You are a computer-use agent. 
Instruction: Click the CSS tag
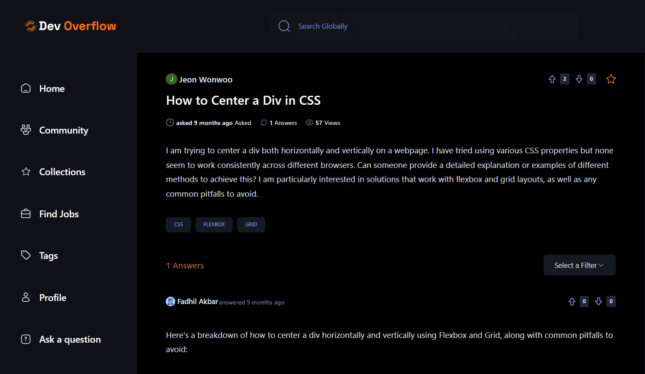(178, 225)
